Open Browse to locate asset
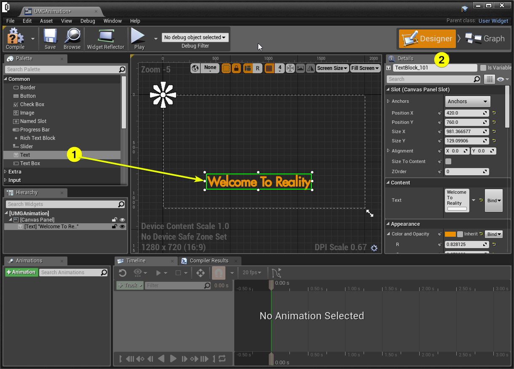The image size is (514, 369). coord(72,37)
